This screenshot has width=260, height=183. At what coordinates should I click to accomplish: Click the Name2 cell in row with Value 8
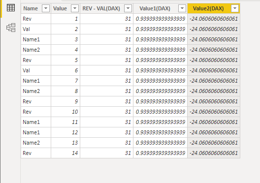pyautogui.click(x=36, y=91)
